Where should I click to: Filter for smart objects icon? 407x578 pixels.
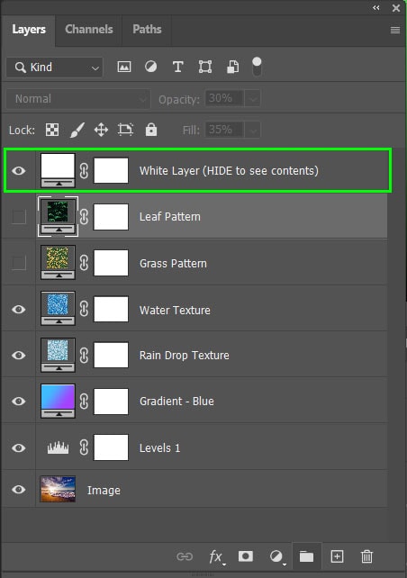pos(232,67)
